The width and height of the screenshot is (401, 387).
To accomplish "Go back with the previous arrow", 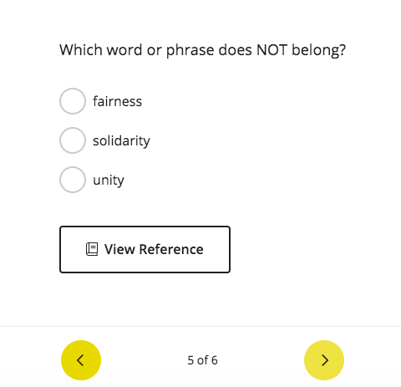I will pos(81,360).
